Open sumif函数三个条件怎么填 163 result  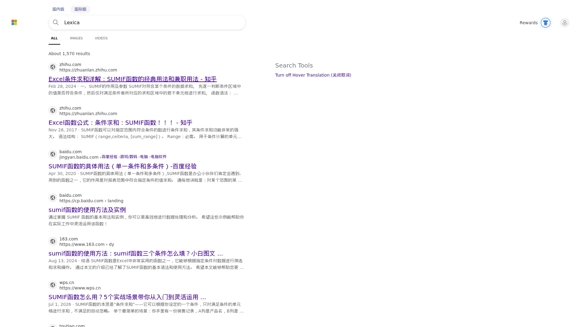tap(135, 253)
